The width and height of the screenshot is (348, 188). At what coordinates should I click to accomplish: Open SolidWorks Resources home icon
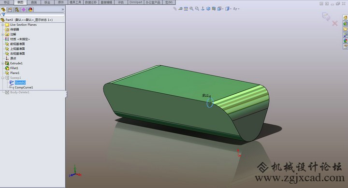[345, 17]
